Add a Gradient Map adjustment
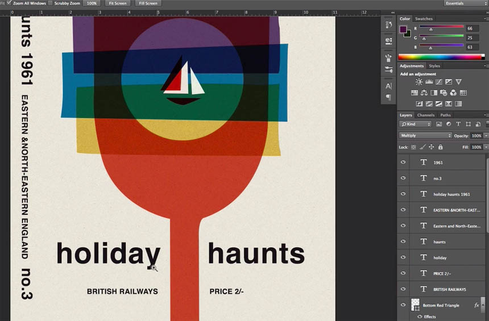This screenshot has height=321, width=489. [x=458, y=103]
